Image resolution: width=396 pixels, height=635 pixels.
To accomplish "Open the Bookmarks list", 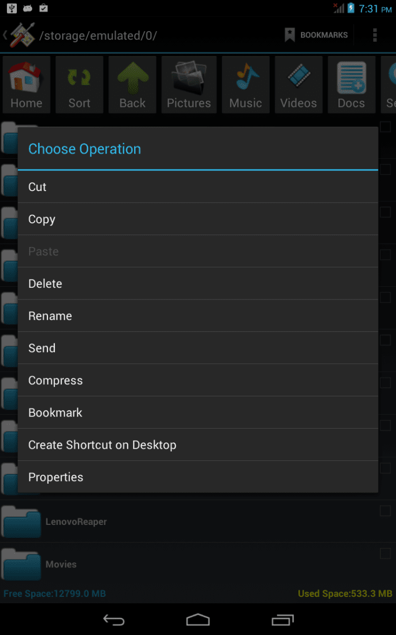I will (x=316, y=35).
